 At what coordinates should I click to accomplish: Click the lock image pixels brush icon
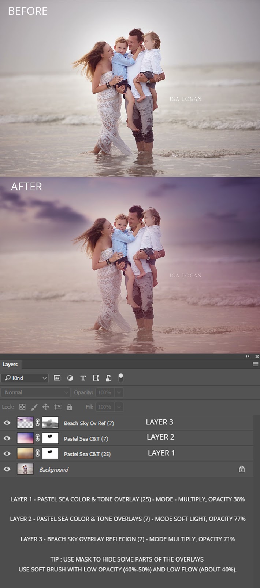[34, 407]
